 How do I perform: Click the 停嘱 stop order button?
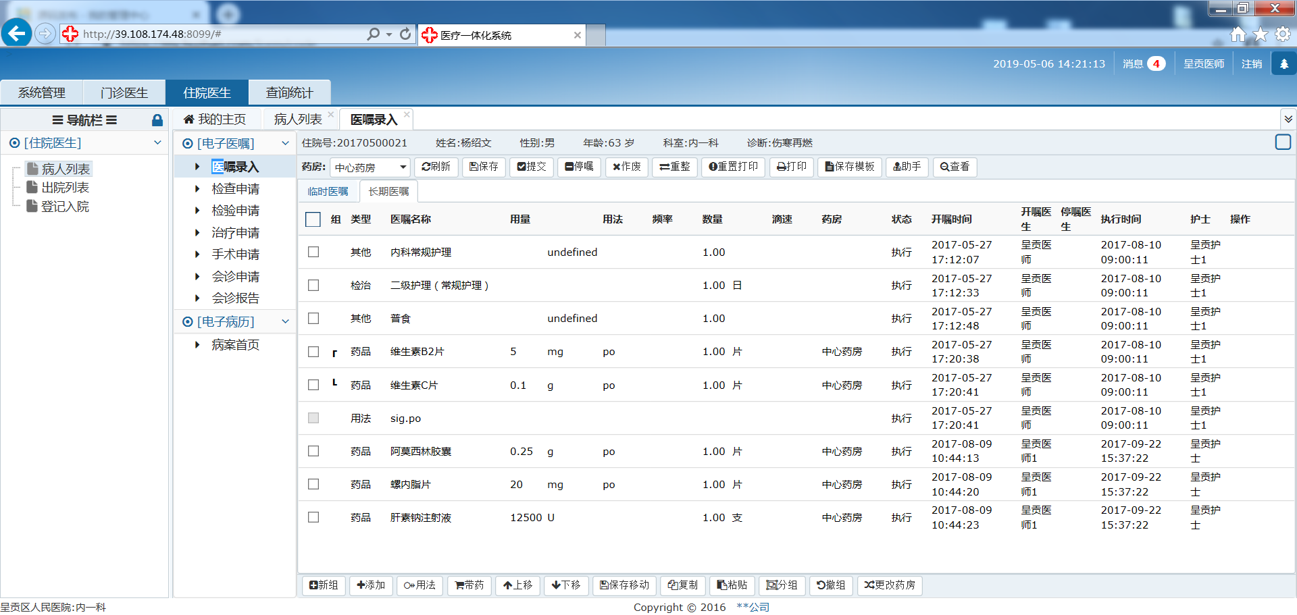pyautogui.click(x=579, y=167)
